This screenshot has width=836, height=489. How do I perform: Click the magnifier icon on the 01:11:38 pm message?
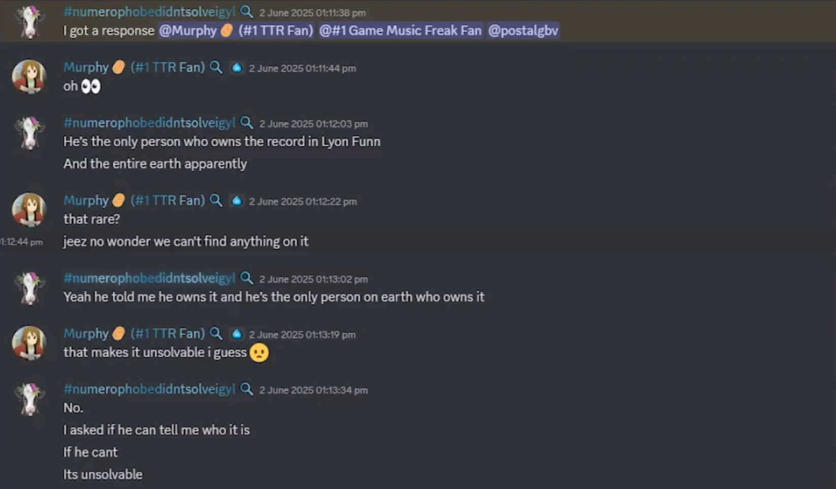click(x=246, y=12)
